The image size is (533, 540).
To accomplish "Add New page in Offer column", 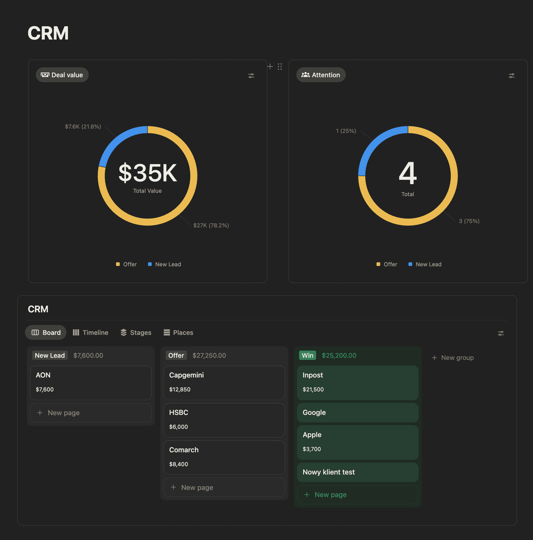I will [x=224, y=487].
